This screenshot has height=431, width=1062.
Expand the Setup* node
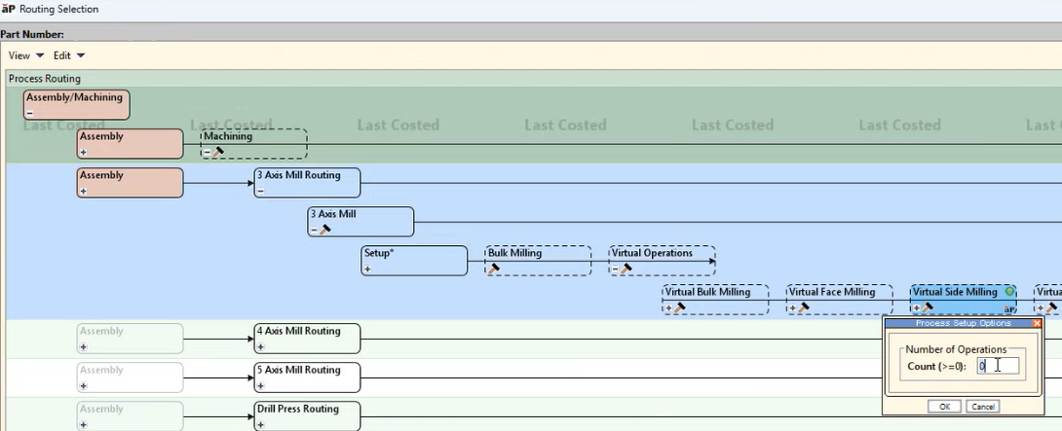368,269
